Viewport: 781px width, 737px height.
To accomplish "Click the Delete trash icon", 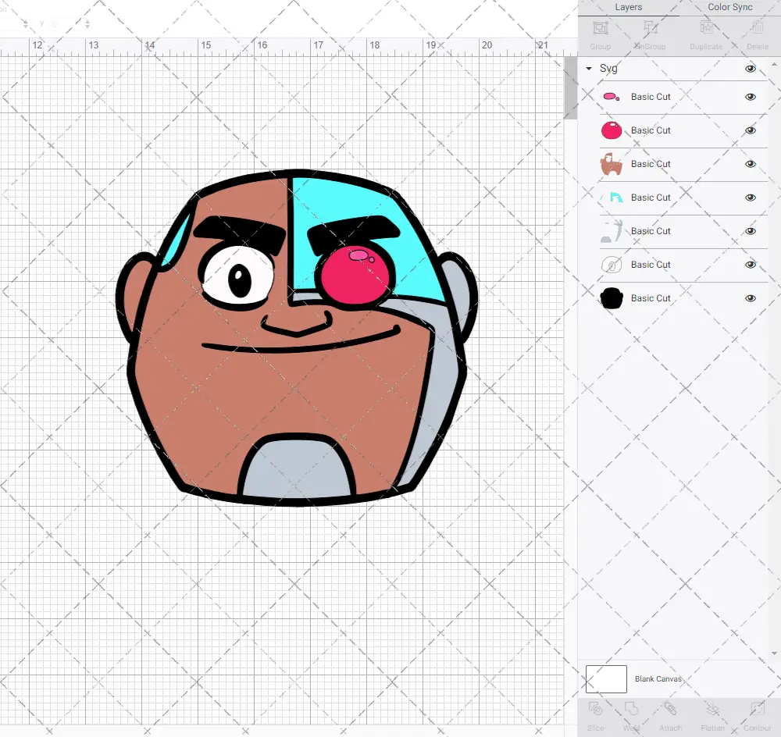I will click(x=758, y=28).
